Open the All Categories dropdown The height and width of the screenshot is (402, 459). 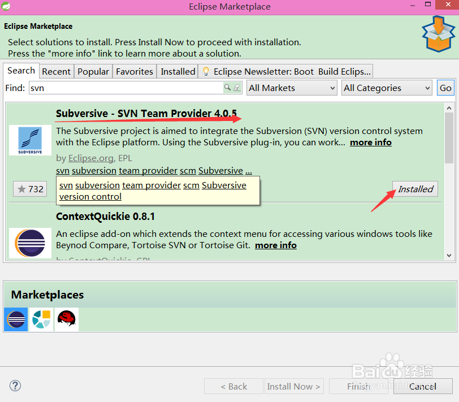pyautogui.click(x=387, y=88)
